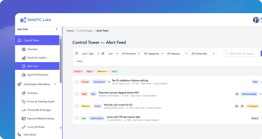The width and height of the screenshot is (262, 139).
Task: Click the filter sliders icon beside Live
Action: click(103, 54)
